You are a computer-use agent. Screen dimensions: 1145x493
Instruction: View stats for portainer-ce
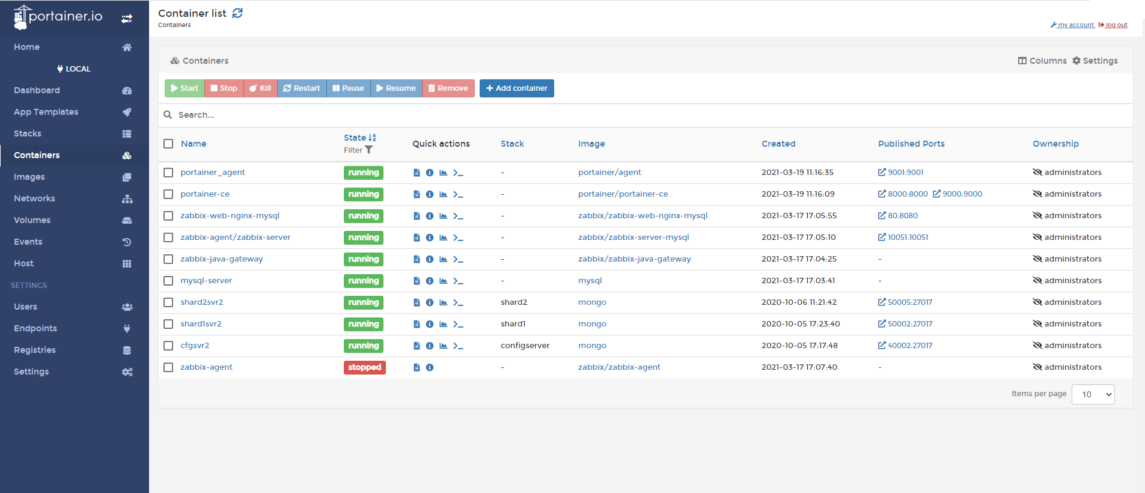coord(443,194)
